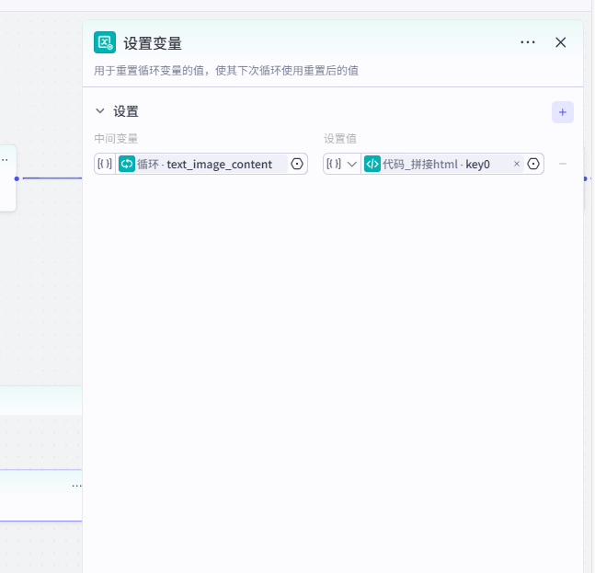Open variable picker for 中间变量 field

297,164
